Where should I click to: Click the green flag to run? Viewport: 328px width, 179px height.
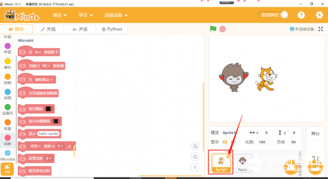(213, 29)
